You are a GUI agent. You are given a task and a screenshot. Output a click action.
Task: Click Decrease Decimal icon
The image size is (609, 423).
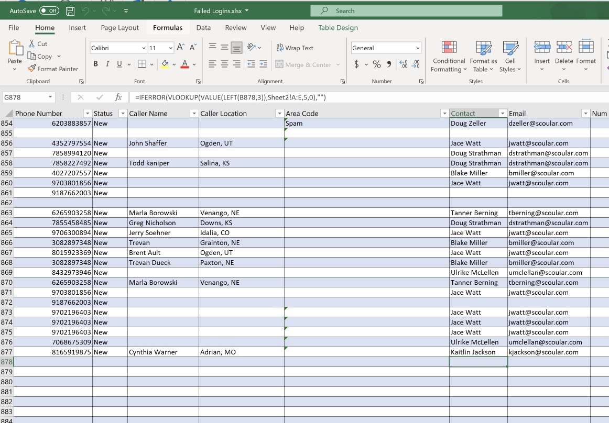[416, 64]
